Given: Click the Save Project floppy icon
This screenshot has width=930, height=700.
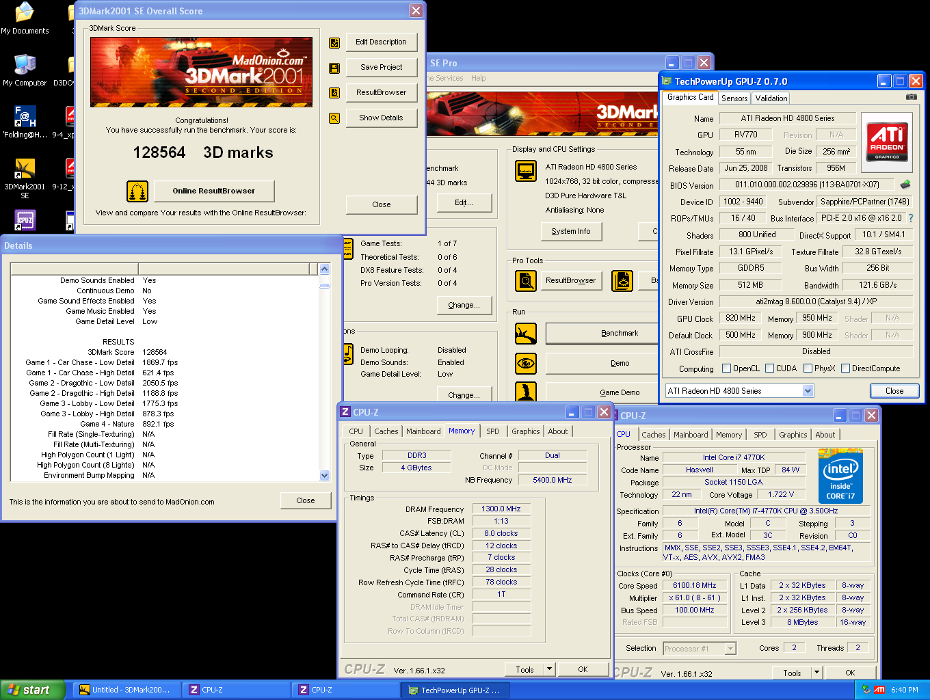Looking at the screenshot, I should (334, 68).
